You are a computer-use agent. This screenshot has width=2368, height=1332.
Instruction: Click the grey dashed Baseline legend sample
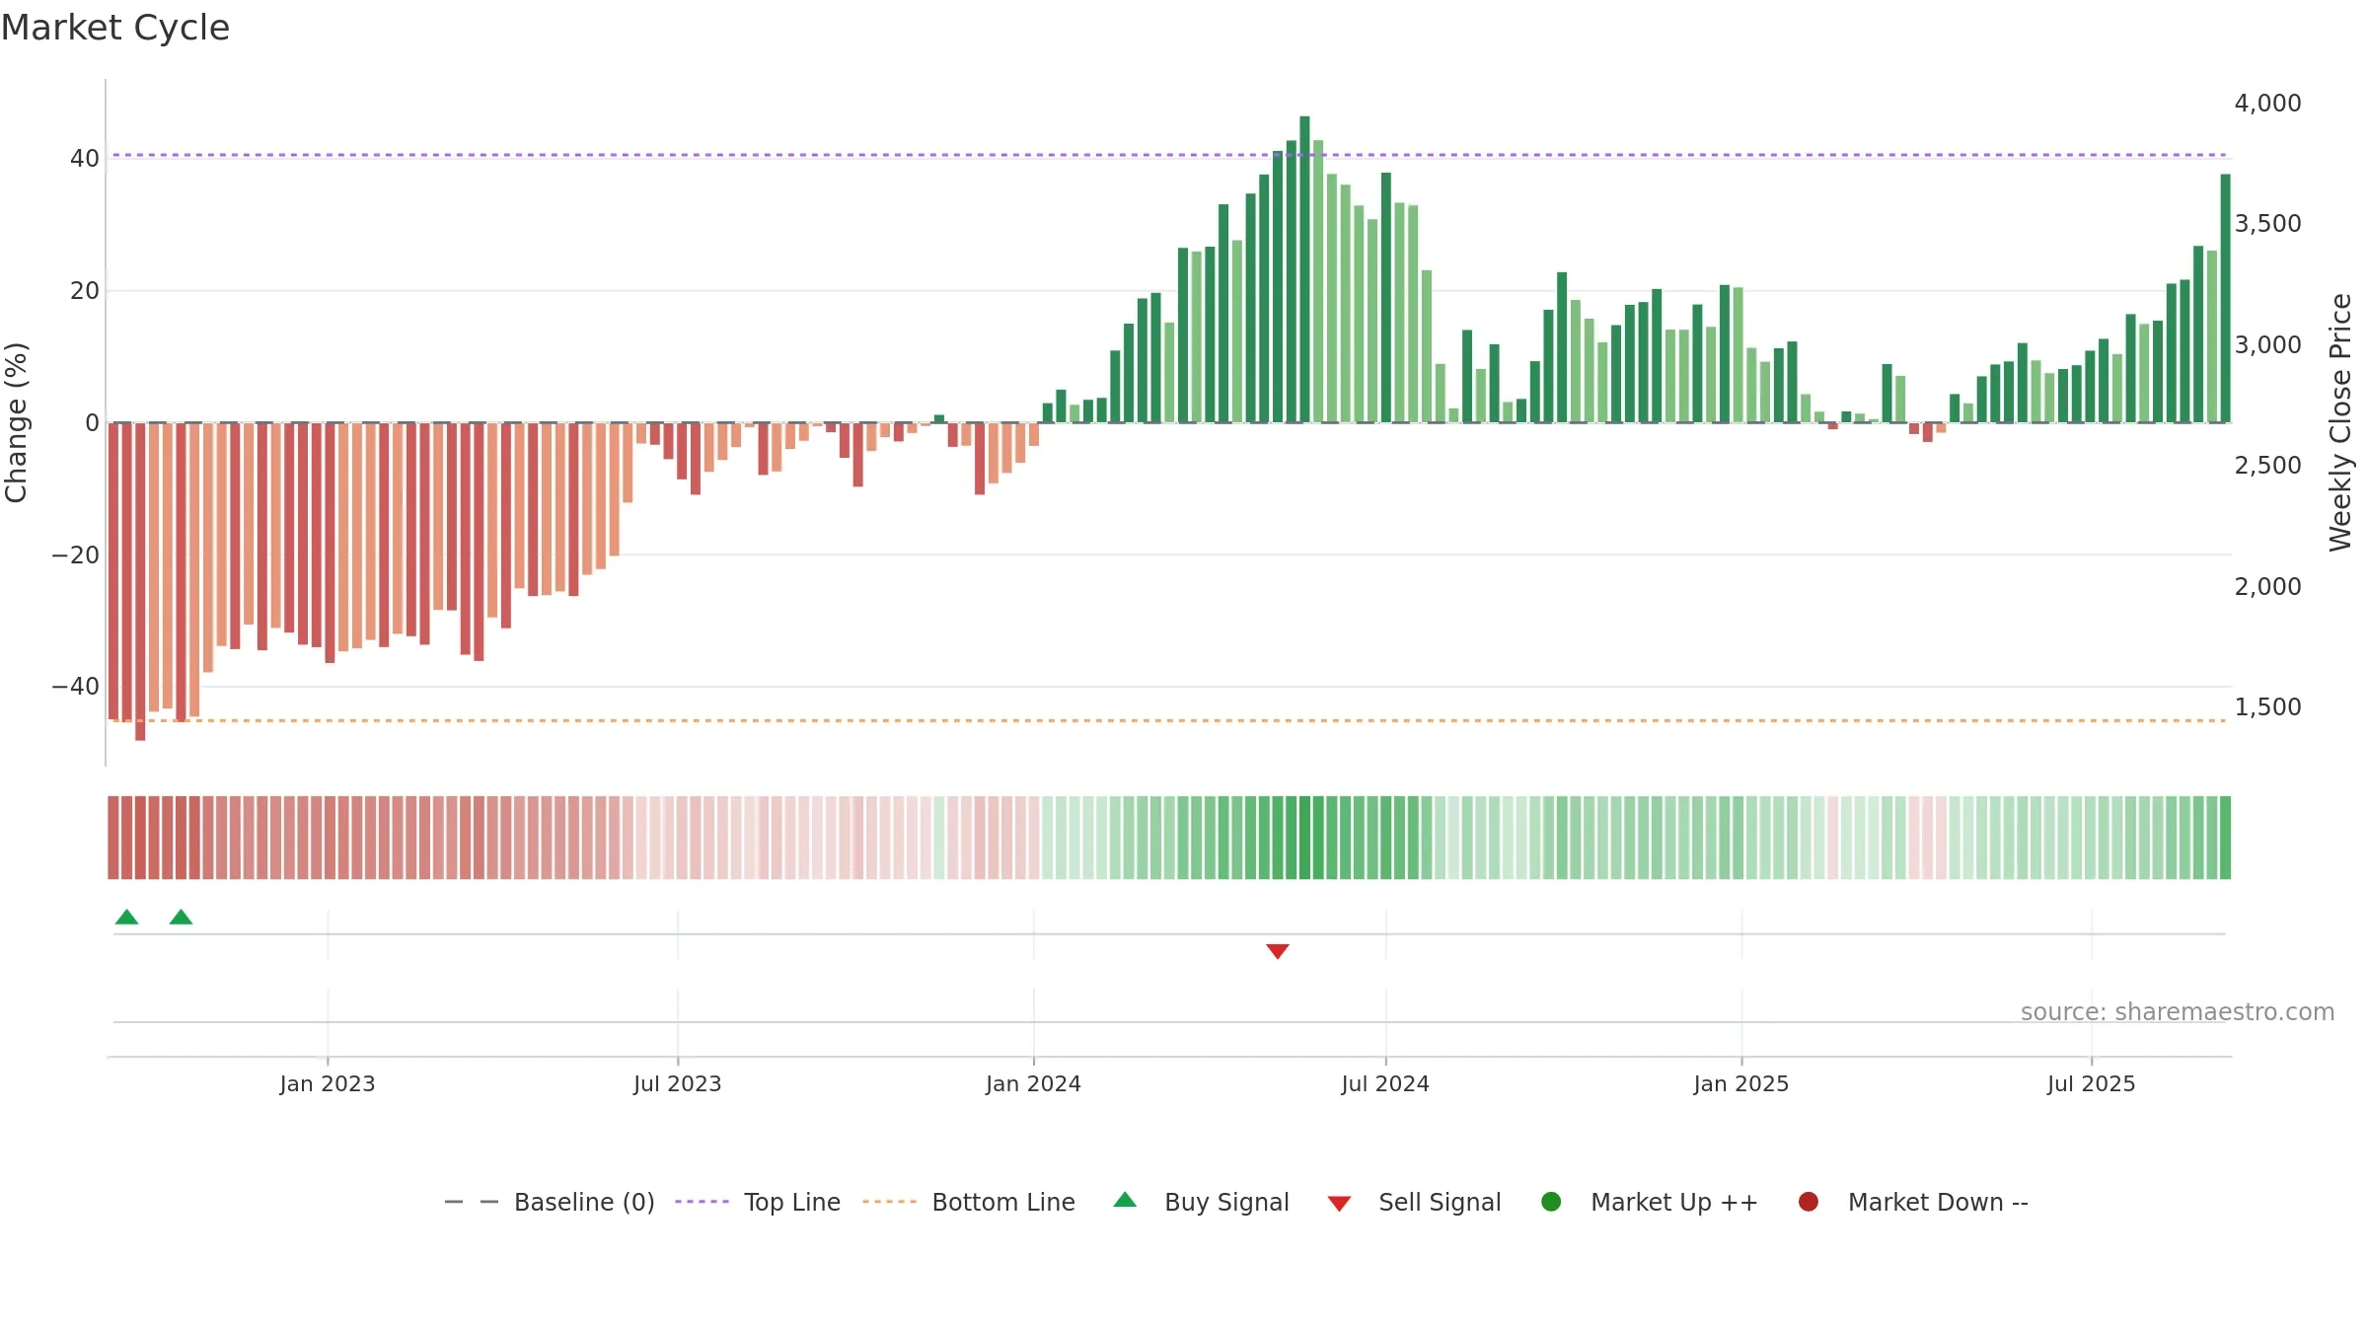point(472,1202)
